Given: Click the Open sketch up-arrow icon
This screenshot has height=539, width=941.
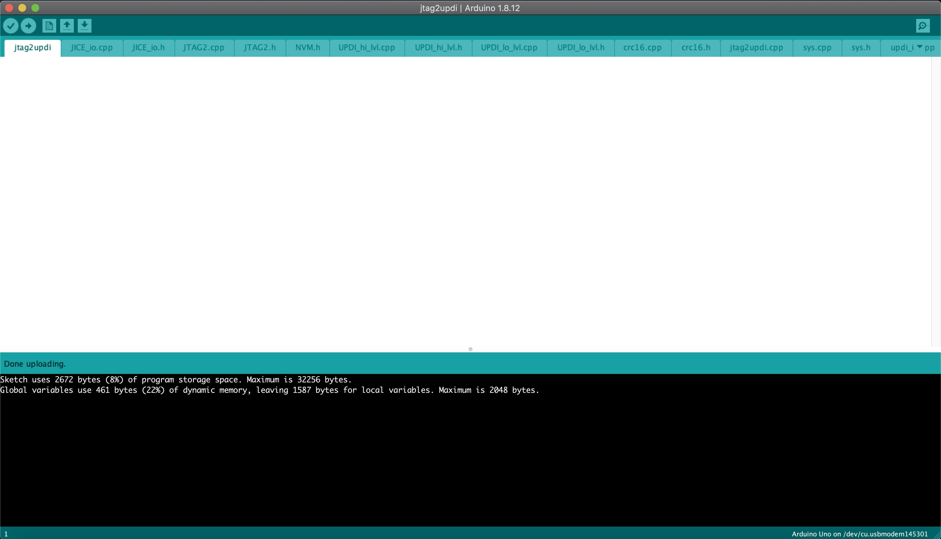Looking at the screenshot, I should pos(67,26).
